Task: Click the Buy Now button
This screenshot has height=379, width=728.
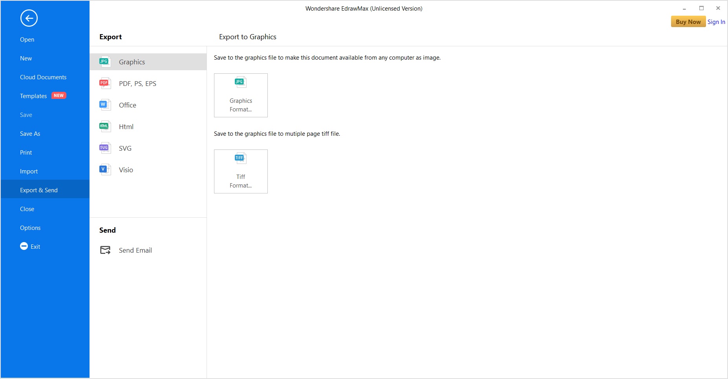Action: tap(688, 22)
